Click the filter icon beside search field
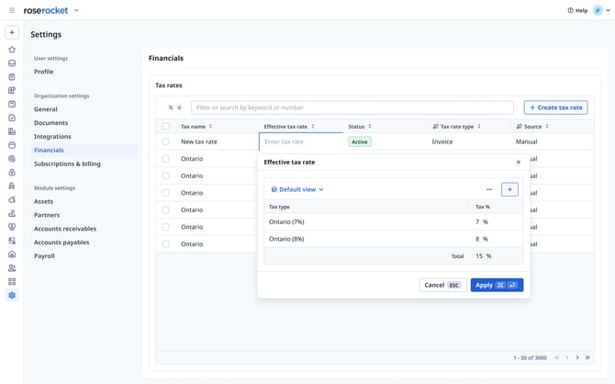615x384 pixels. (x=171, y=107)
